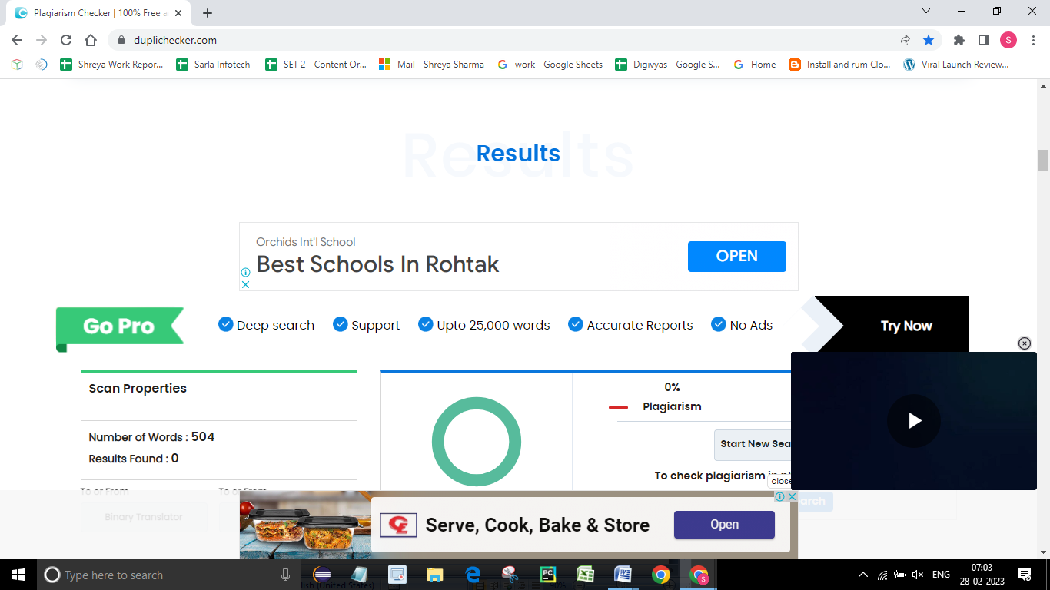This screenshot has height=590, width=1050.
Task: Click Open on the Serve, Cook ad
Action: (x=724, y=525)
